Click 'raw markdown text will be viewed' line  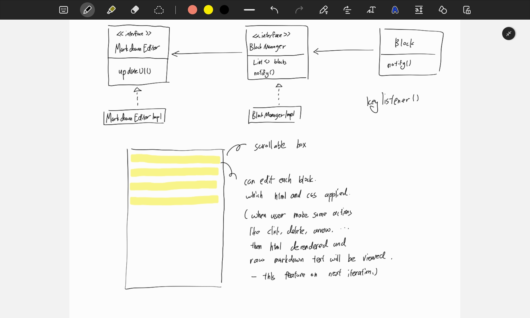(321, 258)
